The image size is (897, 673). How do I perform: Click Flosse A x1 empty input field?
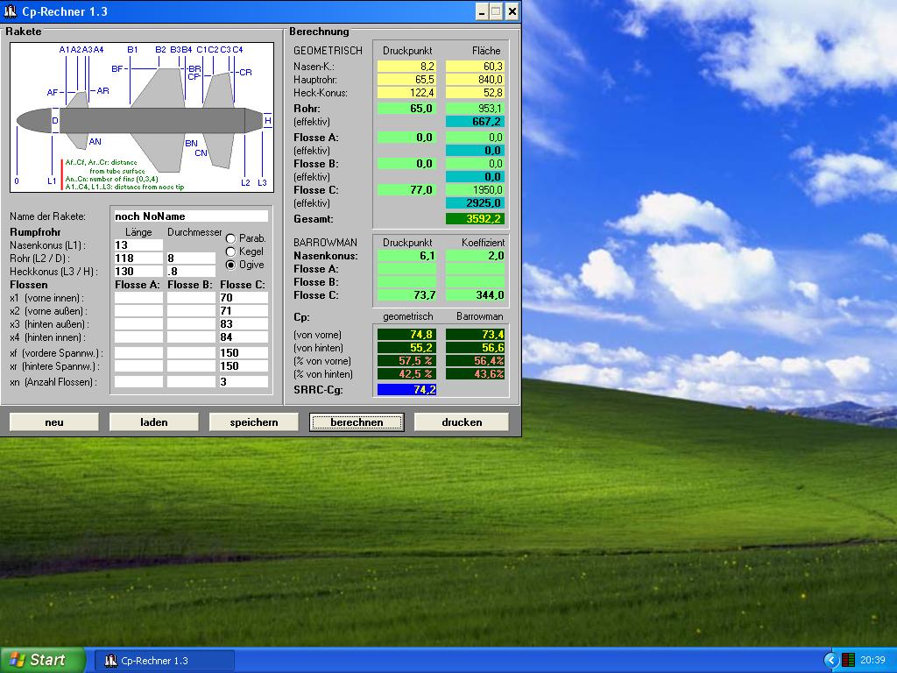pyautogui.click(x=138, y=298)
